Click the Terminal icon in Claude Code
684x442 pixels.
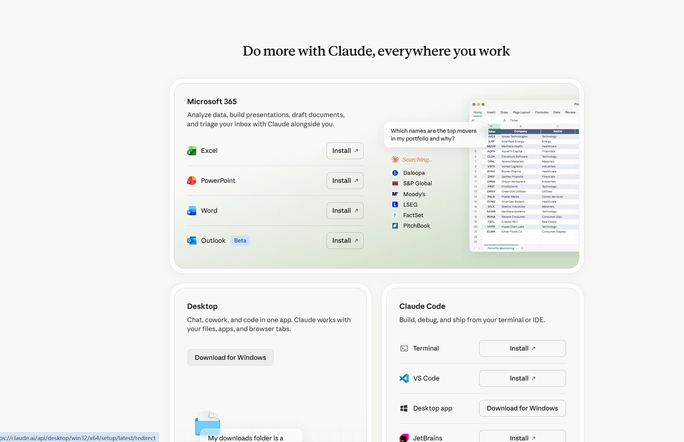coord(404,348)
